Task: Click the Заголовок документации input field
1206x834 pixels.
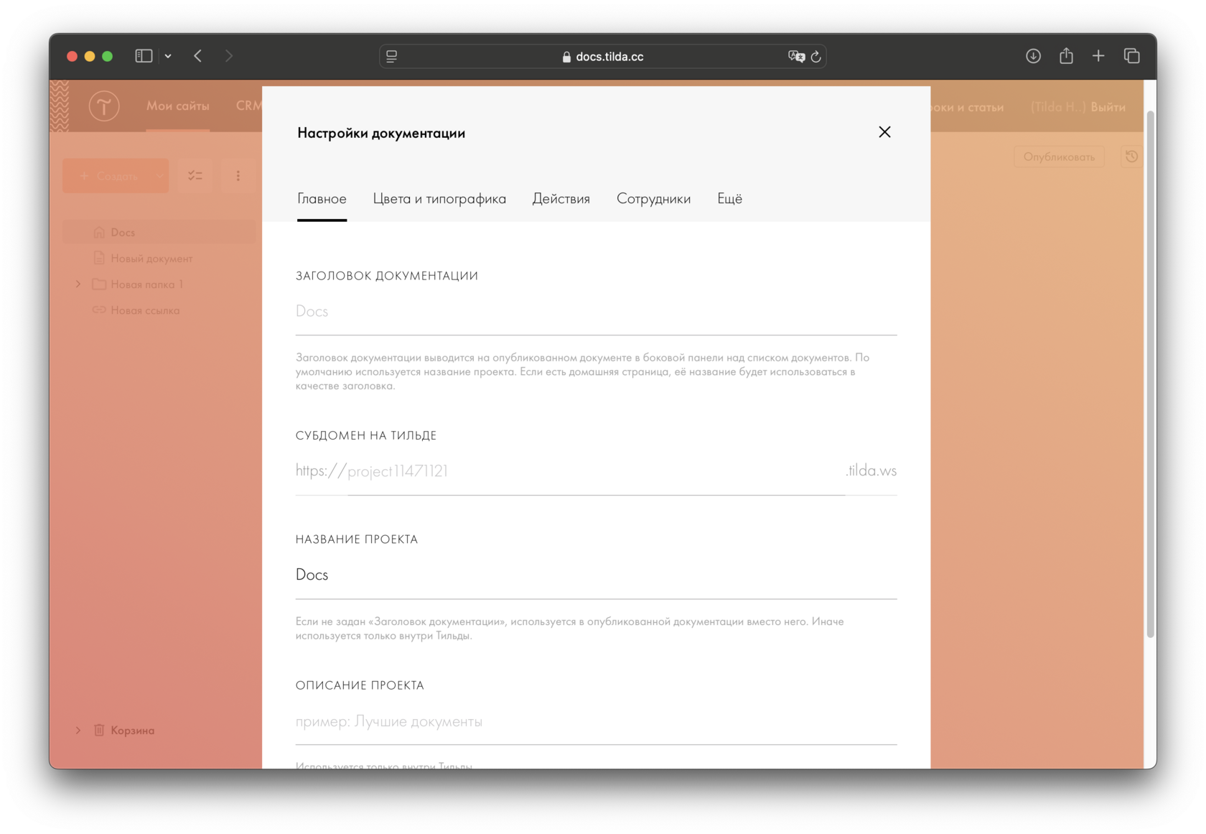Action: pos(596,312)
